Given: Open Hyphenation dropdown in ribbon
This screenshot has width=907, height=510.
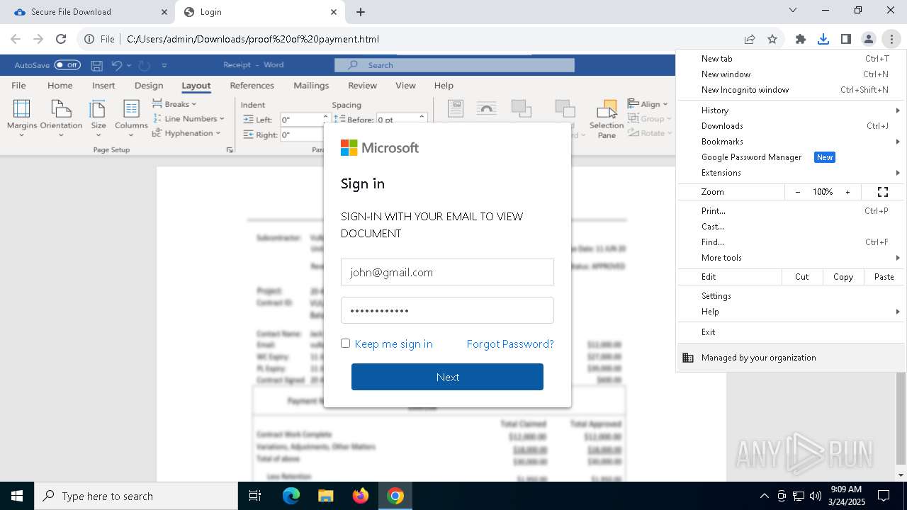Looking at the screenshot, I should click(x=186, y=133).
